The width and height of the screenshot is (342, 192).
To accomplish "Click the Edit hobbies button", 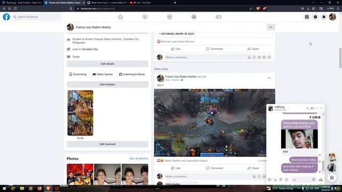I will coord(107,84).
